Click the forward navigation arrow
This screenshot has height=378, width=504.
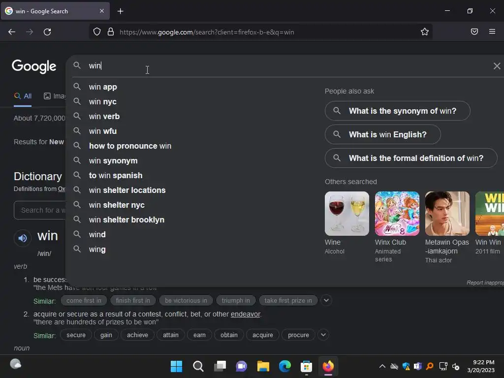click(30, 32)
